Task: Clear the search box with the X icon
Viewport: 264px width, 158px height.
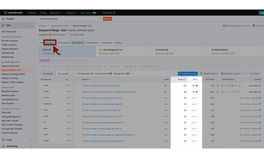Action: click(x=101, y=19)
